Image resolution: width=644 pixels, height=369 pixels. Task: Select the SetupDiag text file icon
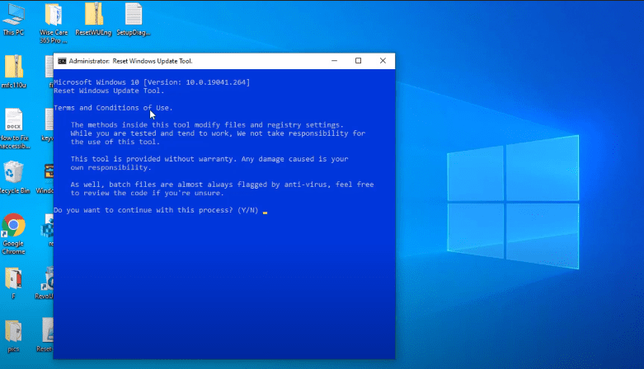[134, 19]
